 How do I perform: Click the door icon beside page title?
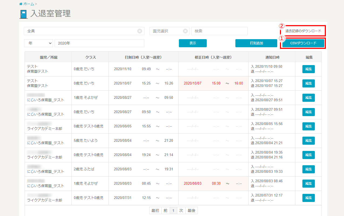(x=24, y=14)
